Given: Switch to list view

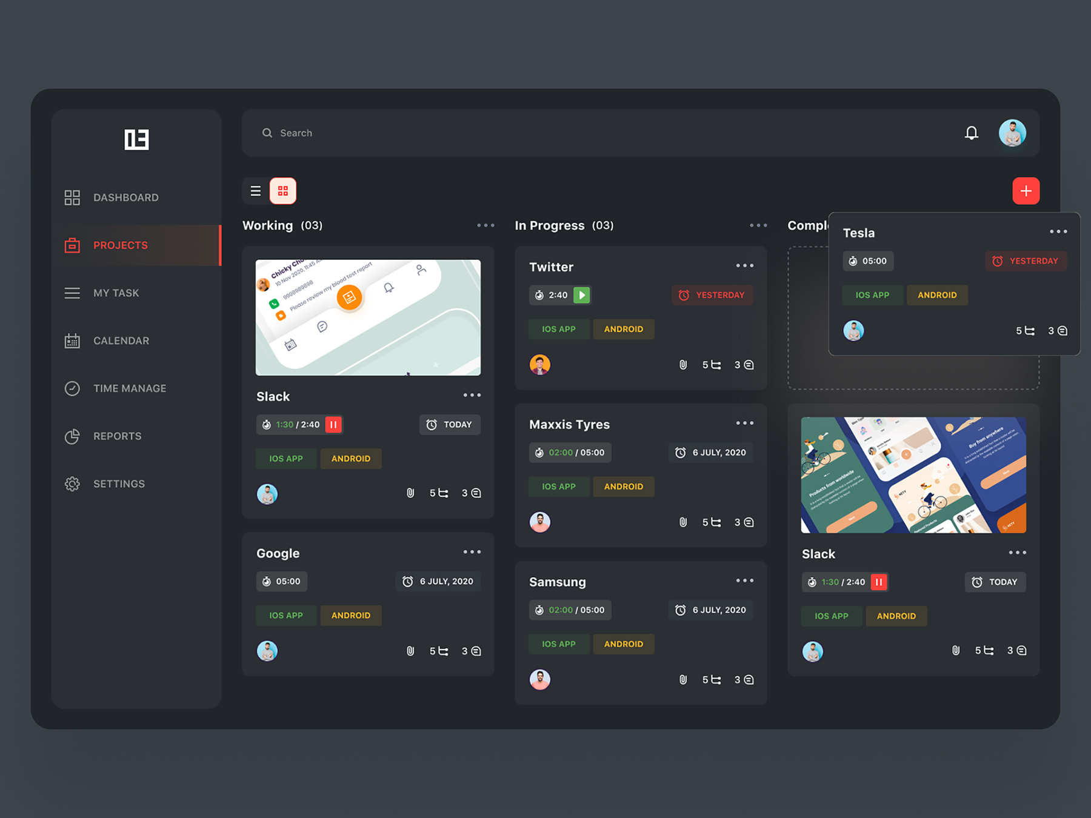Looking at the screenshot, I should click(256, 191).
